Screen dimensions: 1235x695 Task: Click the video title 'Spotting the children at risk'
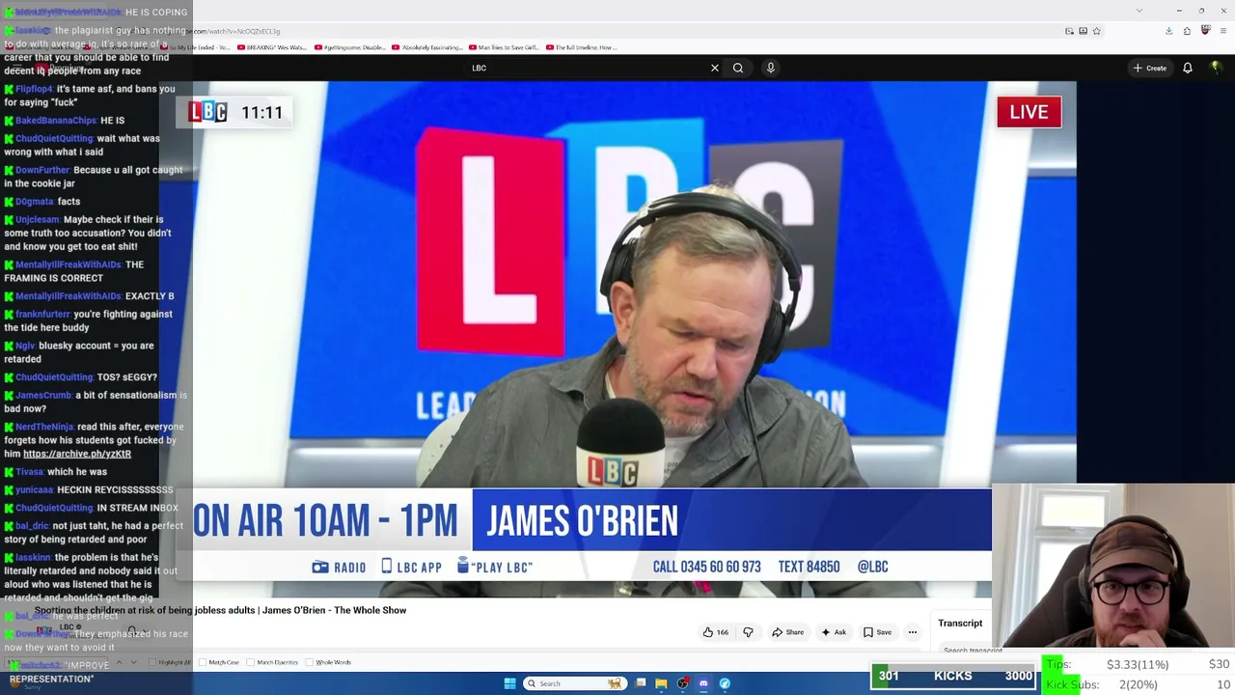(220, 610)
